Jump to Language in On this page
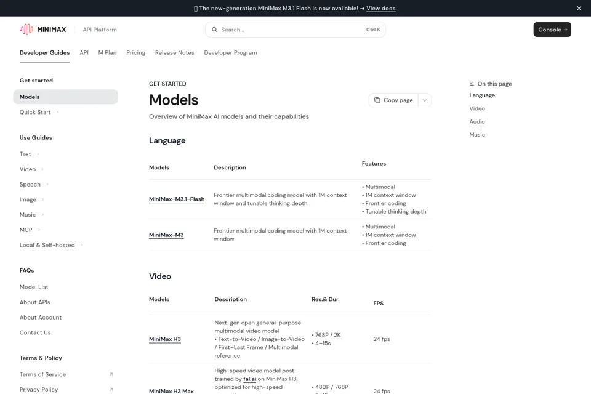This screenshot has width=591, height=394. coord(482,95)
